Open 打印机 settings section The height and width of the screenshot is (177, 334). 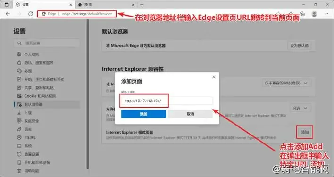point(30,138)
